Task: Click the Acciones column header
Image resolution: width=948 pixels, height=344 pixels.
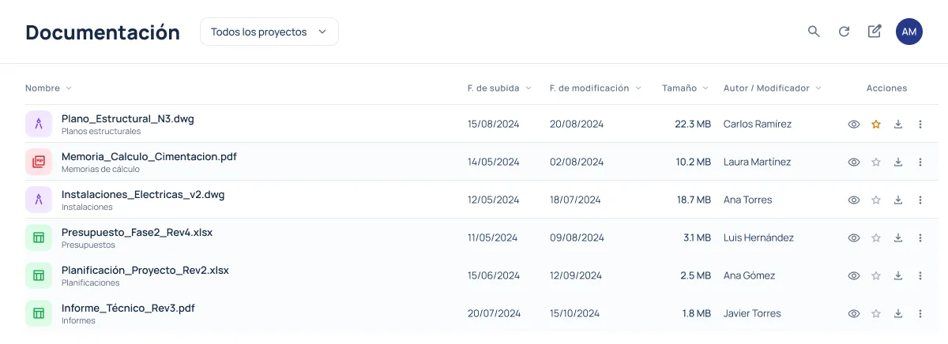Action: click(886, 88)
